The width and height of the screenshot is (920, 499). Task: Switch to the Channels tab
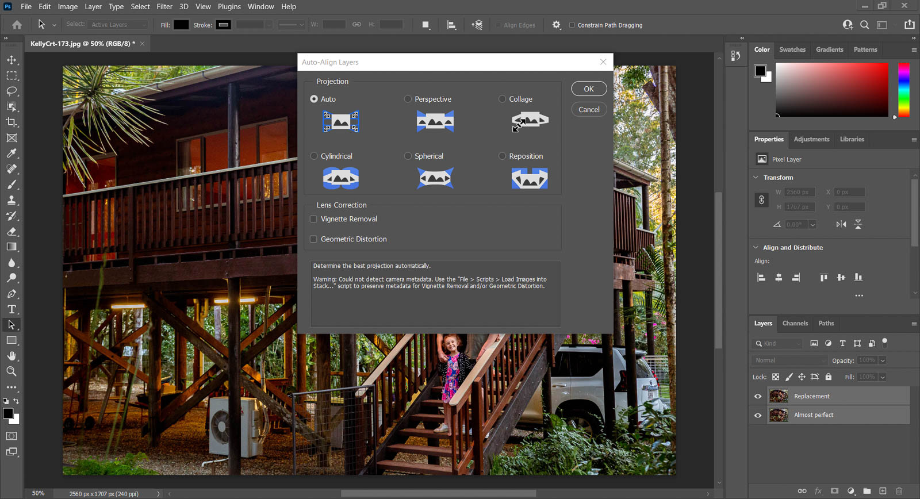coord(795,323)
